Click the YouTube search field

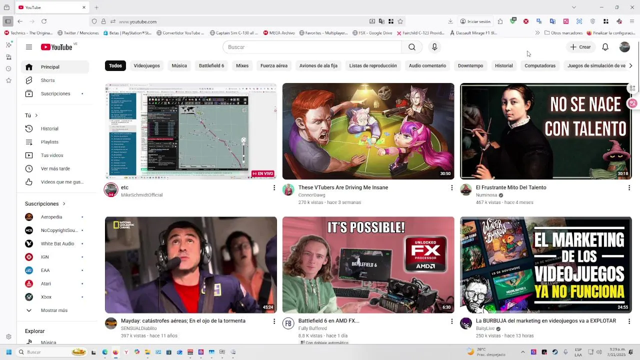click(x=312, y=47)
